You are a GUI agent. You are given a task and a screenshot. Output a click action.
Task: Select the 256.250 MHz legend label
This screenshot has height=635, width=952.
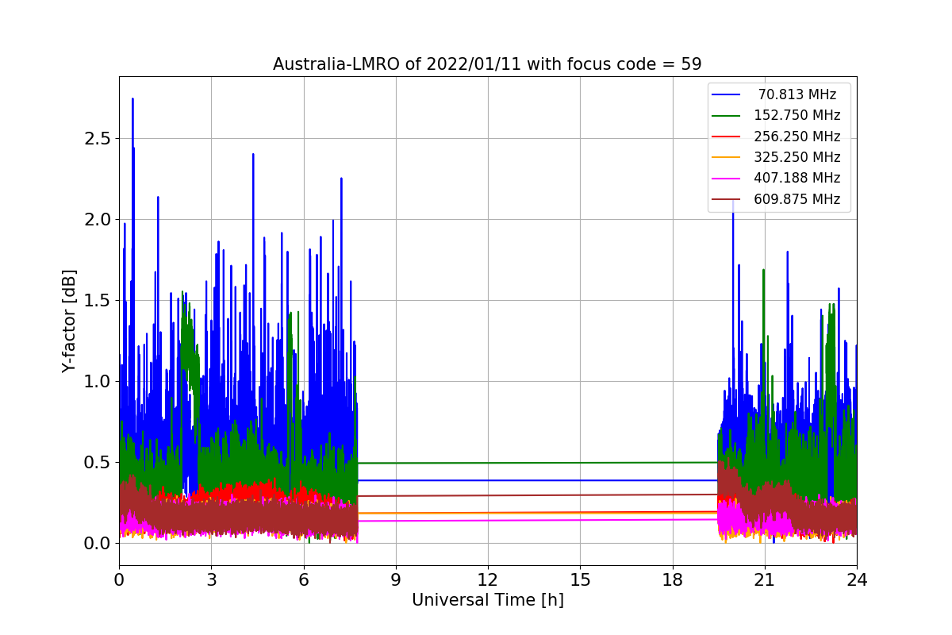(x=797, y=137)
